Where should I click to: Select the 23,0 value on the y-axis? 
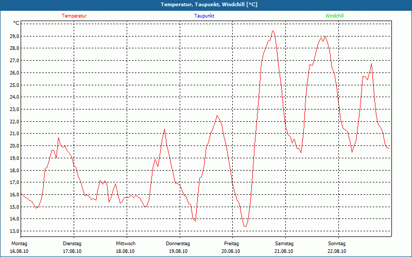(x=15, y=109)
